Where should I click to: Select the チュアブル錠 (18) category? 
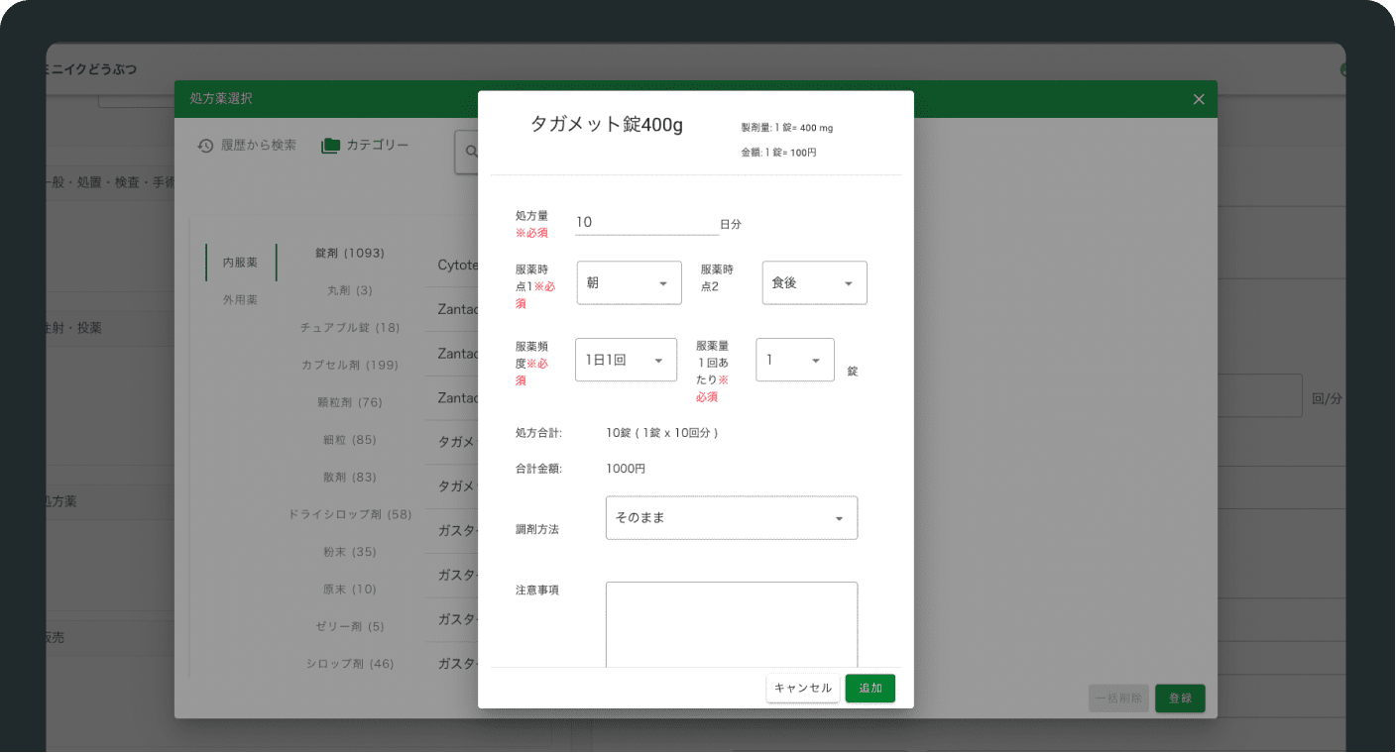350,328
